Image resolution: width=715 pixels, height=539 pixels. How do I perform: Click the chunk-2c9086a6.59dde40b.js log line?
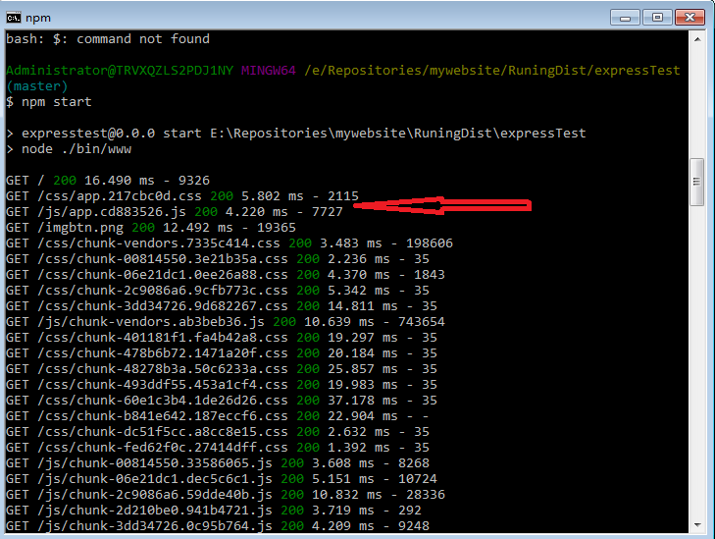click(x=226, y=494)
